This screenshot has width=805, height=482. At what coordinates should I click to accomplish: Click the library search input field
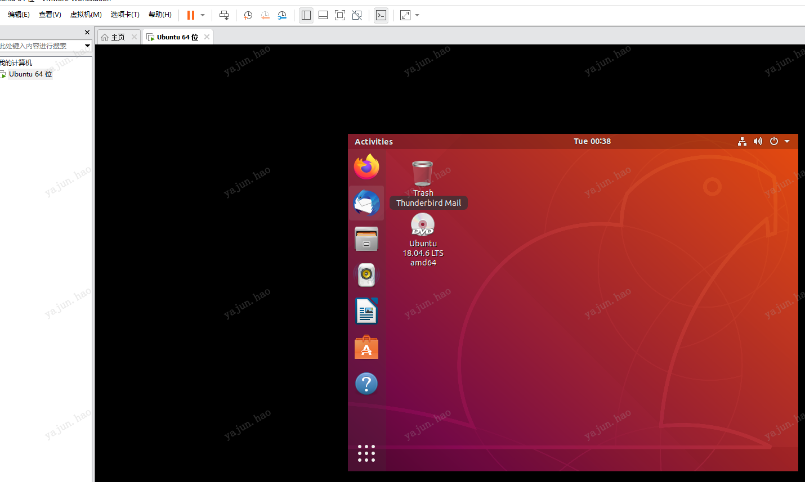42,46
